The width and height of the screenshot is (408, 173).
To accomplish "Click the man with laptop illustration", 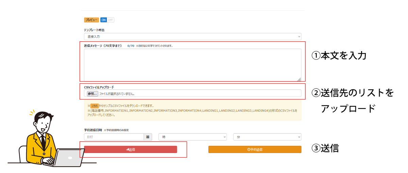I will coord(48,140).
